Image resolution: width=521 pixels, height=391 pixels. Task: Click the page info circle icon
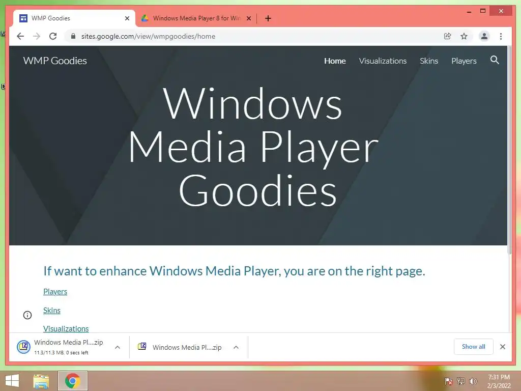click(x=27, y=315)
